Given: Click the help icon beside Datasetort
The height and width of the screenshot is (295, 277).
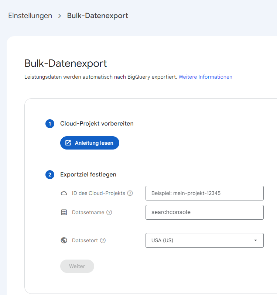Looking at the screenshot, I should tap(103, 240).
